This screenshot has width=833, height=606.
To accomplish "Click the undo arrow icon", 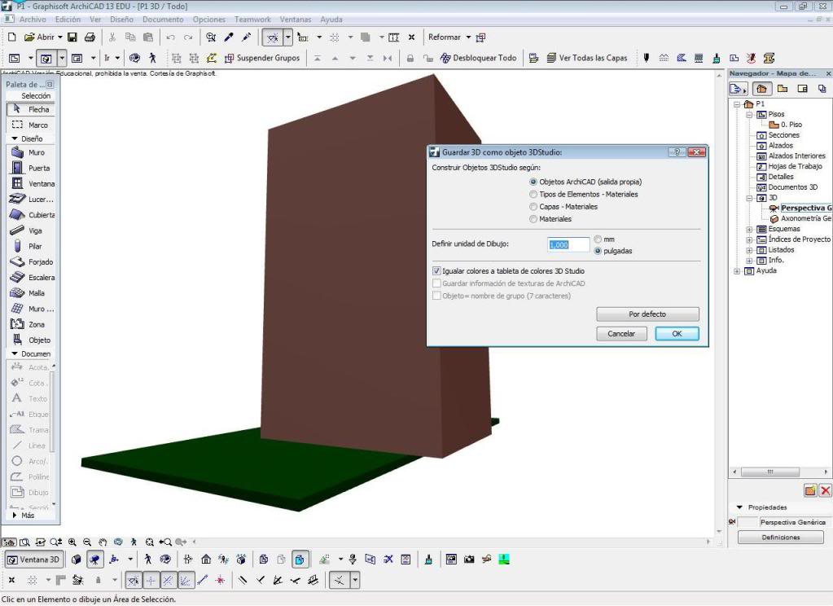I will (x=170, y=37).
